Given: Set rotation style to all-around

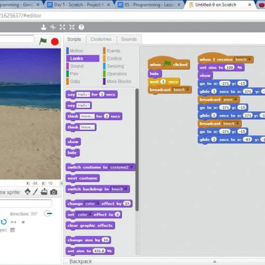Looking at the screenshot, I should tap(4, 222).
